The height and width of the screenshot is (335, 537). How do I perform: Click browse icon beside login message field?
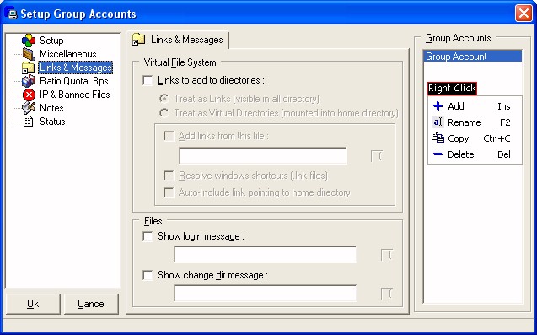[x=386, y=255]
